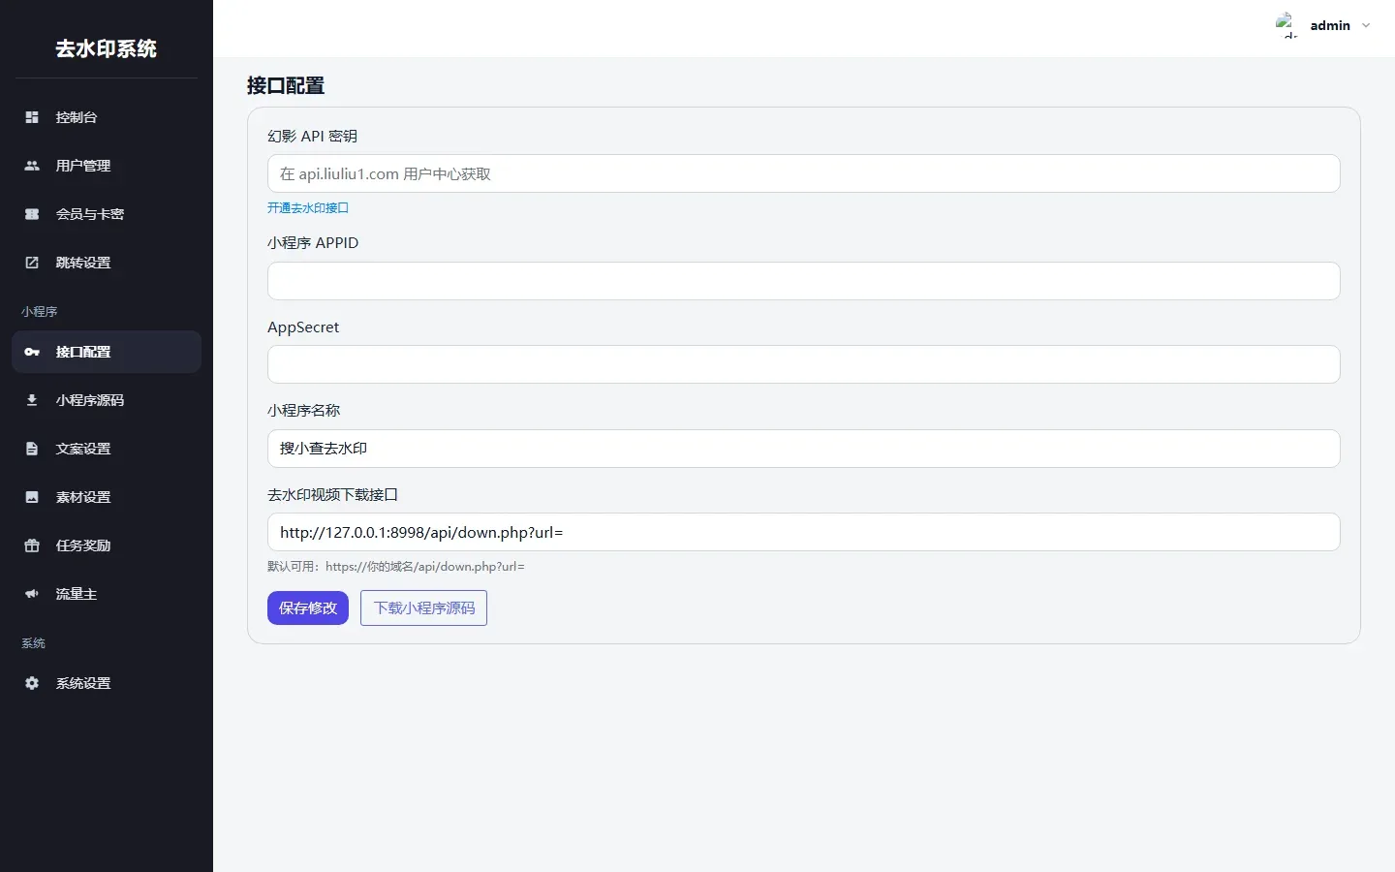This screenshot has width=1395, height=872.
Task: Select 跳转设置 menu entry
Action: coord(107,263)
